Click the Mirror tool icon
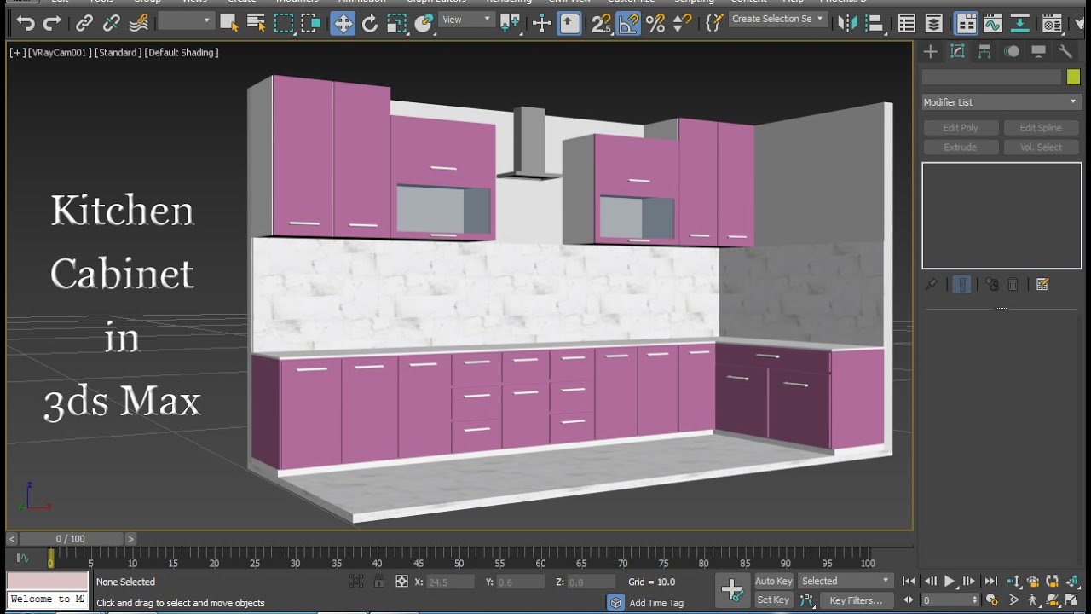This screenshot has width=1091, height=614. point(847,23)
